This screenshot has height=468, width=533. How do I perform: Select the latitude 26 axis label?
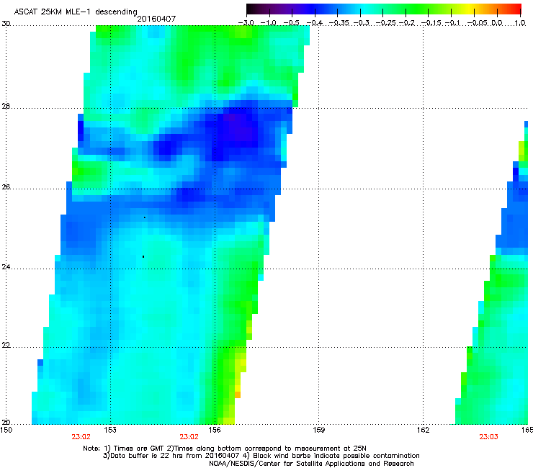tap(6, 187)
